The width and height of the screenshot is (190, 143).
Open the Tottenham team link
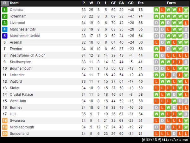point(18,16)
